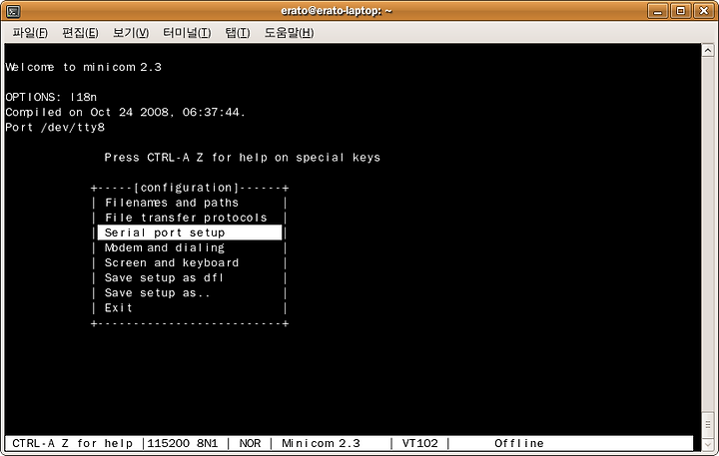Click the scrollbar up arrow
Screen dimensions: 719x456
708,50
